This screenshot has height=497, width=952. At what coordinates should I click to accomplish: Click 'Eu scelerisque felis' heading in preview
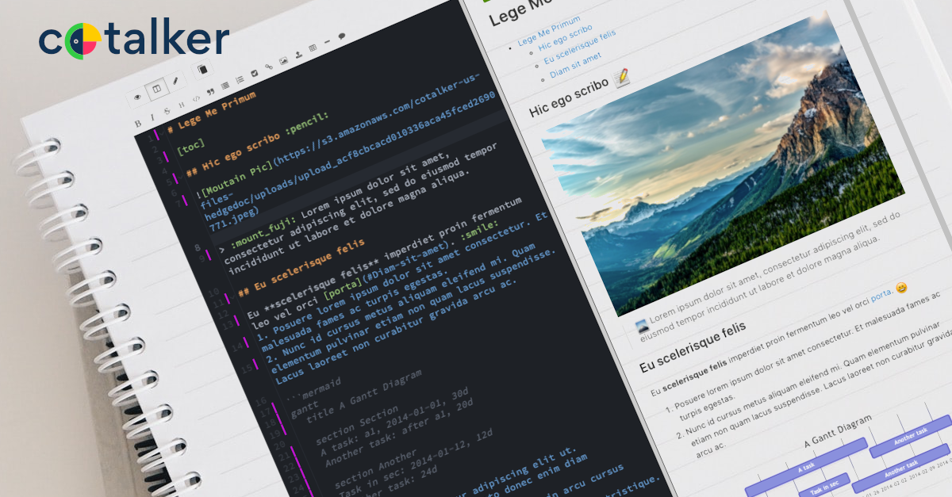click(693, 346)
